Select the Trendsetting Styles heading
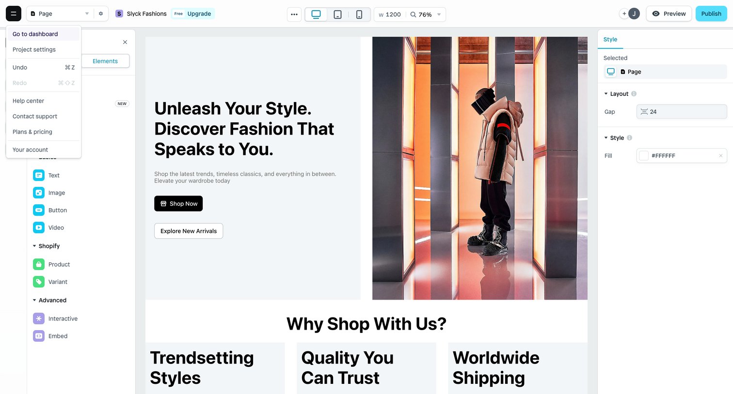This screenshot has width=733, height=394. tap(202, 368)
